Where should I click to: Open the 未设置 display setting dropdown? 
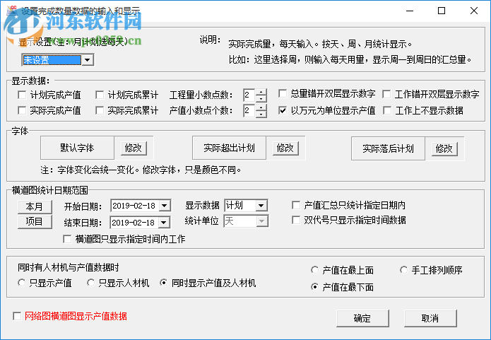[x=88, y=59]
